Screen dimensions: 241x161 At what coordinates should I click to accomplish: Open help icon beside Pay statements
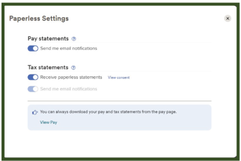coord(74,39)
